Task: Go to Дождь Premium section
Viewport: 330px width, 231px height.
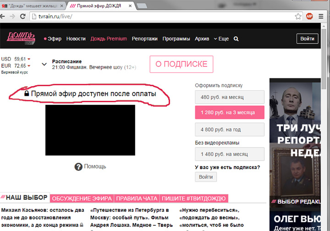Action: (109, 38)
